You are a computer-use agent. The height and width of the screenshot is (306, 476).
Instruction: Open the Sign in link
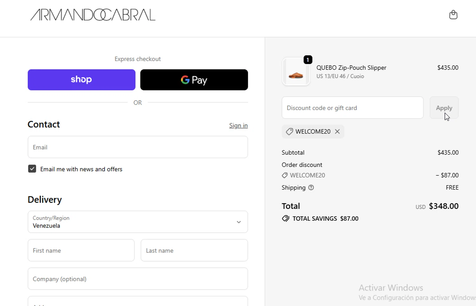coord(238,126)
